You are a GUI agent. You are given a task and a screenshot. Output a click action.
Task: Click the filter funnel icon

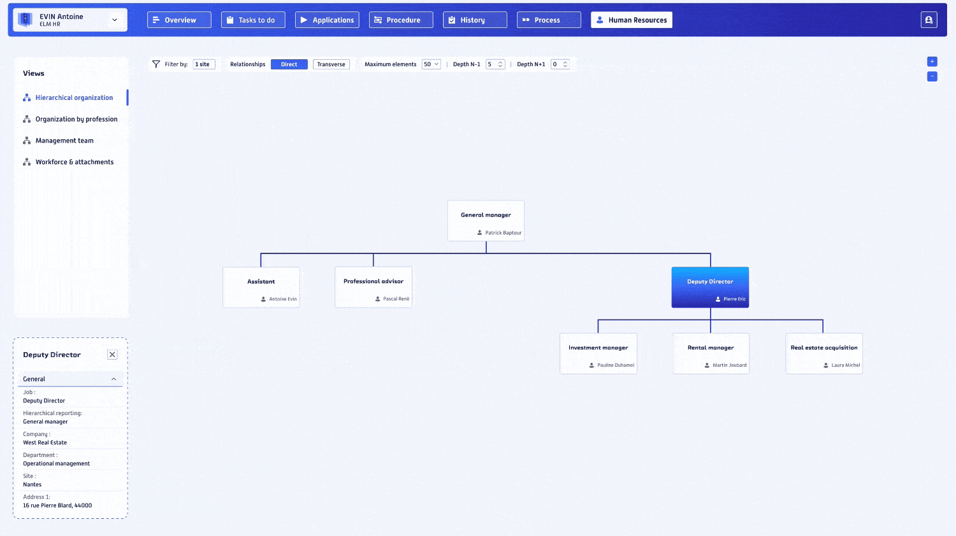click(156, 64)
